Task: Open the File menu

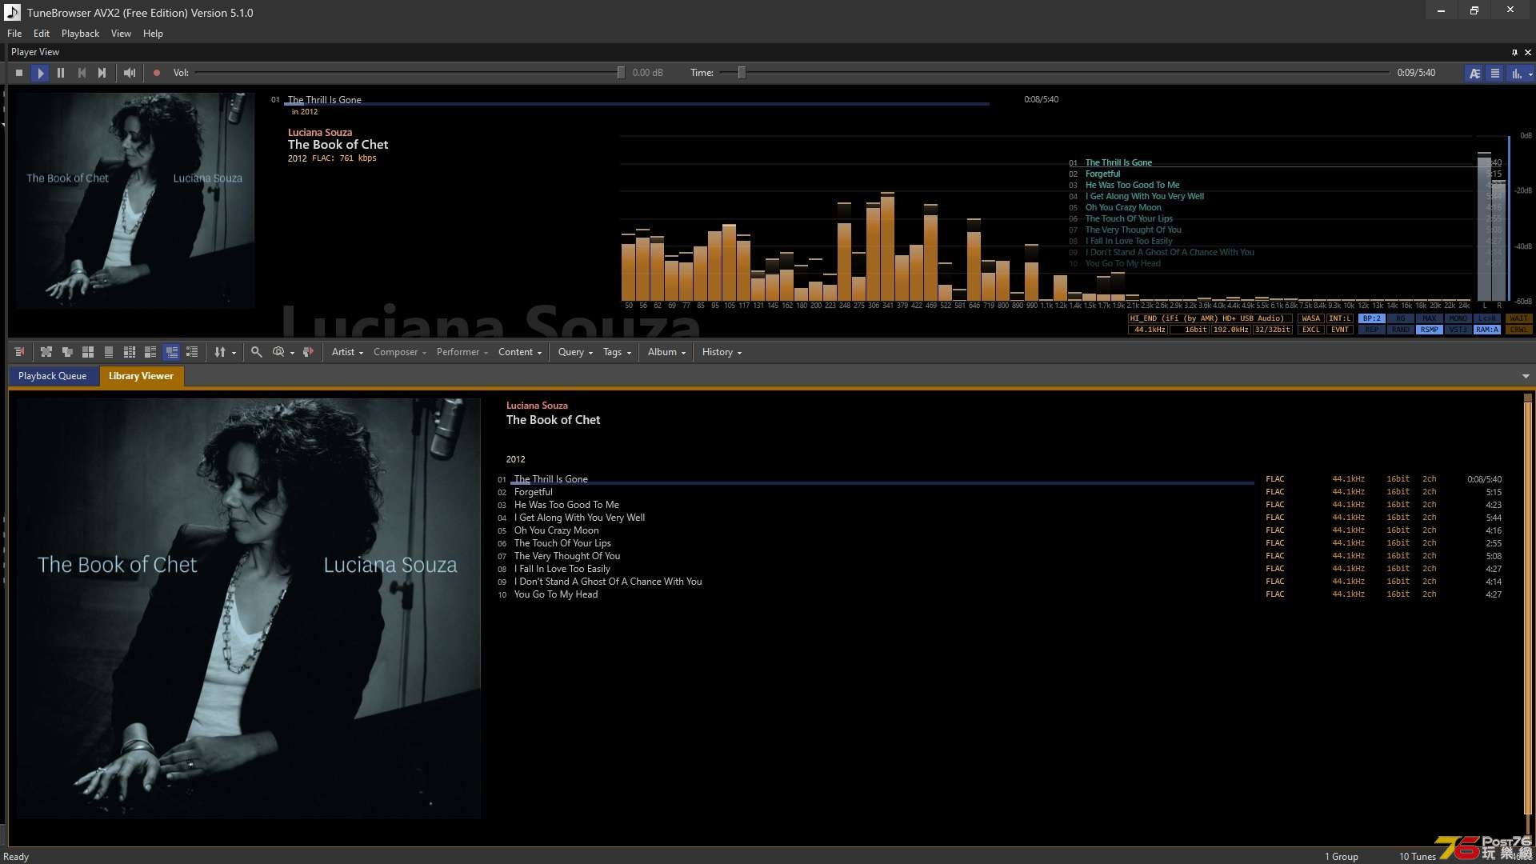Action: [x=14, y=34]
